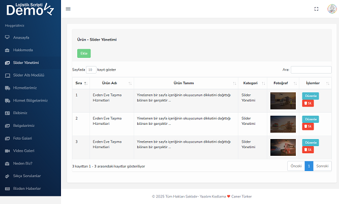Click the hamburger menu icon in top bar

pyautogui.click(x=68, y=9)
